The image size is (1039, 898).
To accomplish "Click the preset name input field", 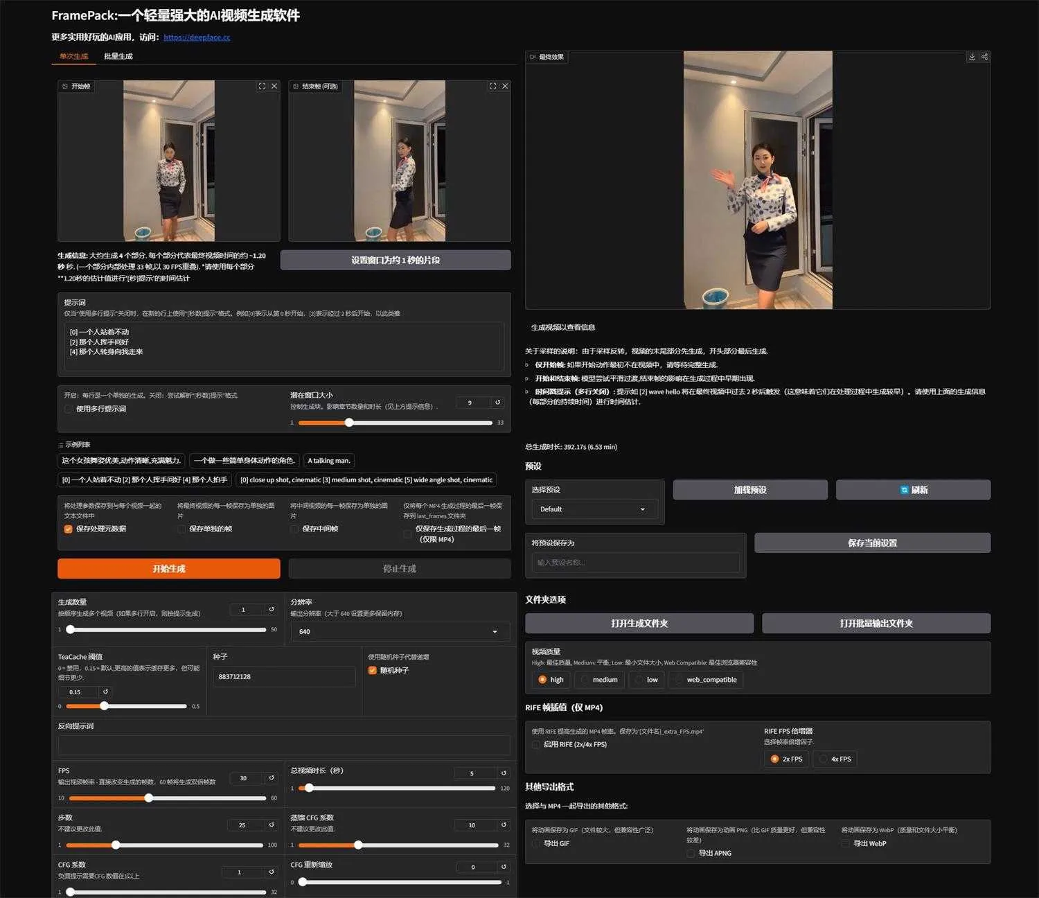I will (x=635, y=562).
